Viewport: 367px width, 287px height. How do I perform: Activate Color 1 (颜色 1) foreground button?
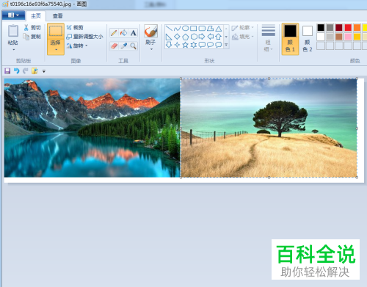(290, 39)
